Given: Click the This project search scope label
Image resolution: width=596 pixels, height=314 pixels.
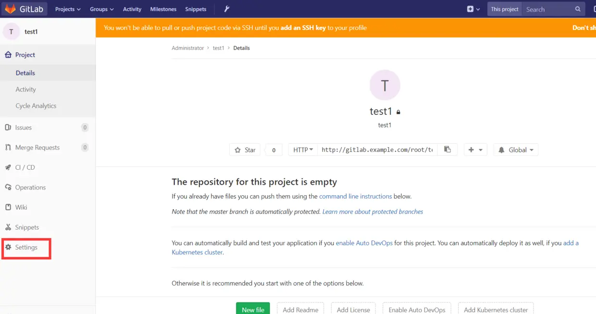Looking at the screenshot, I should (x=505, y=9).
